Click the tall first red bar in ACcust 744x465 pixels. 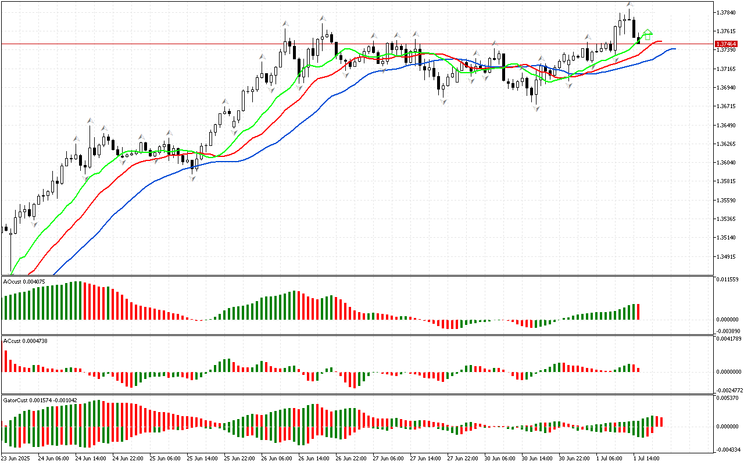pyautogui.click(x=6, y=361)
